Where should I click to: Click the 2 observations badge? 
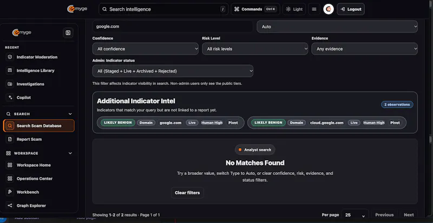(397, 104)
